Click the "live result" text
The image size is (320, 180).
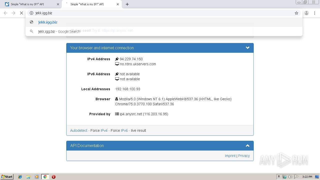coord(138,130)
